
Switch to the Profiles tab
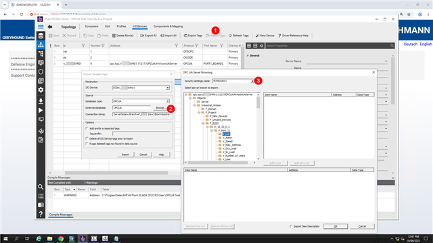[x=121, y=26]
